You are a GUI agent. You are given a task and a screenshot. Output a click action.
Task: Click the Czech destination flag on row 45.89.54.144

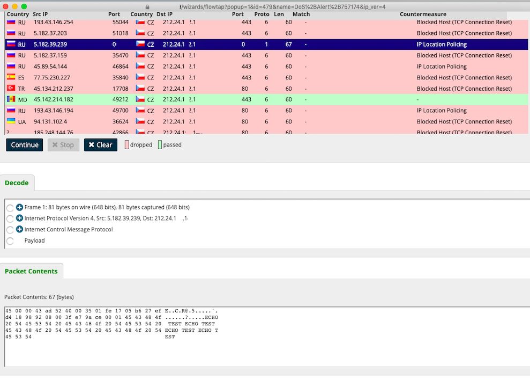point(140,66)
